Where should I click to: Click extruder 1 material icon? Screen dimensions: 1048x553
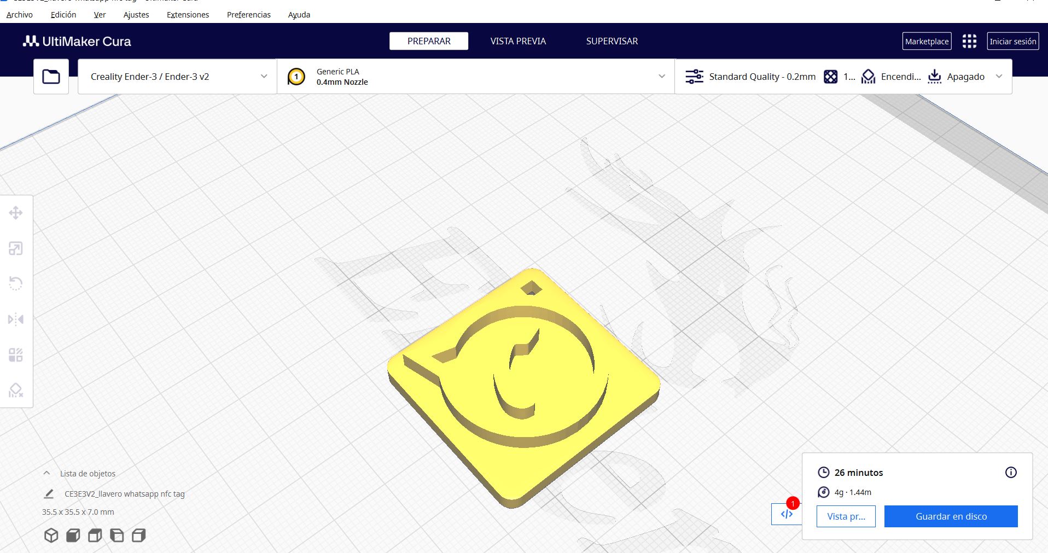click(296, 77)
